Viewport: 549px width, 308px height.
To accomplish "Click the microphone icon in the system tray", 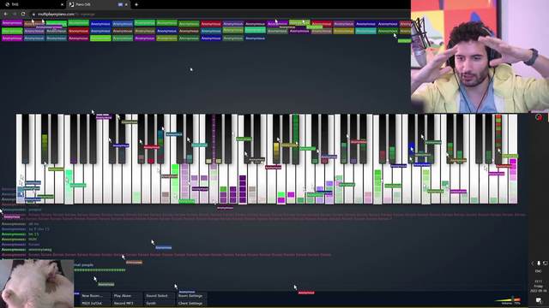I will pyautogui.click(x=539, y=264).
